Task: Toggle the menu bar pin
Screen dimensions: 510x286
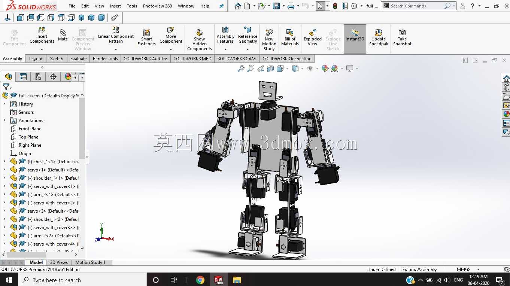Action: pos(221,6)
